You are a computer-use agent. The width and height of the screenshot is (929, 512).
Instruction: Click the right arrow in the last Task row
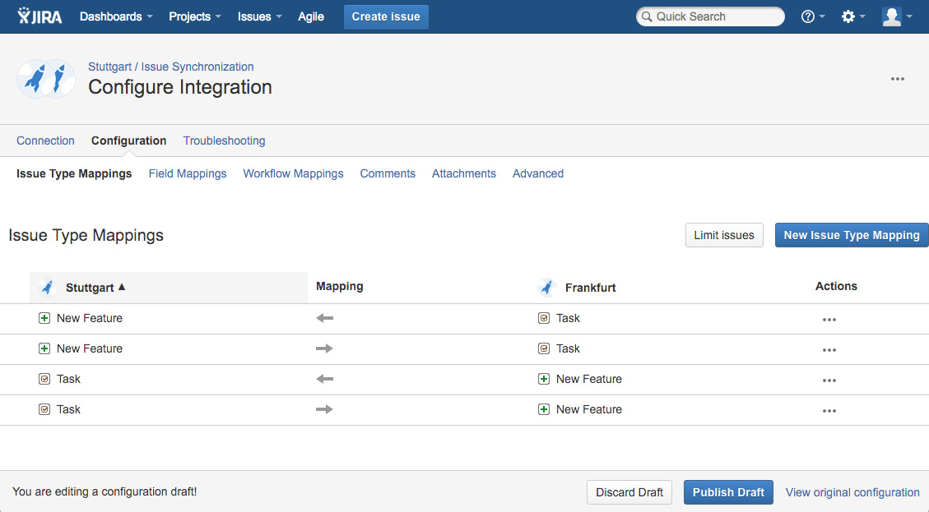coord(325,409)
